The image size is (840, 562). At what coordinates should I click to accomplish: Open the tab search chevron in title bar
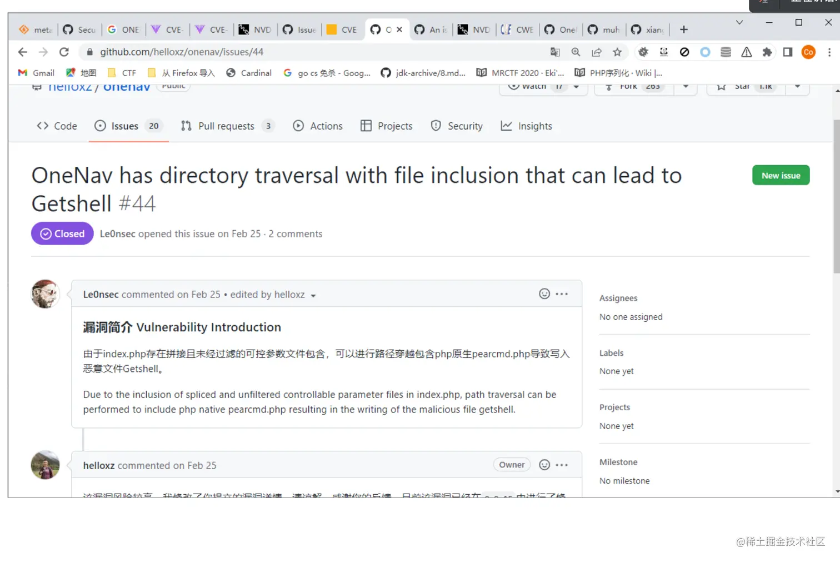pos(739,22)
